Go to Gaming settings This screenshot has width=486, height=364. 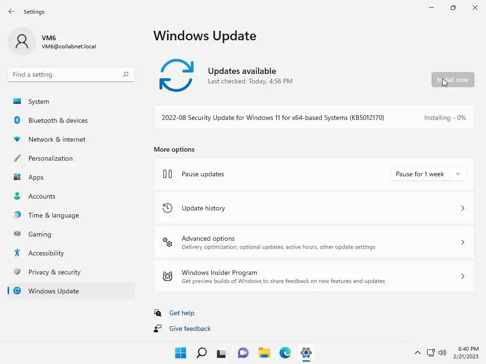[x=71, y=234]
